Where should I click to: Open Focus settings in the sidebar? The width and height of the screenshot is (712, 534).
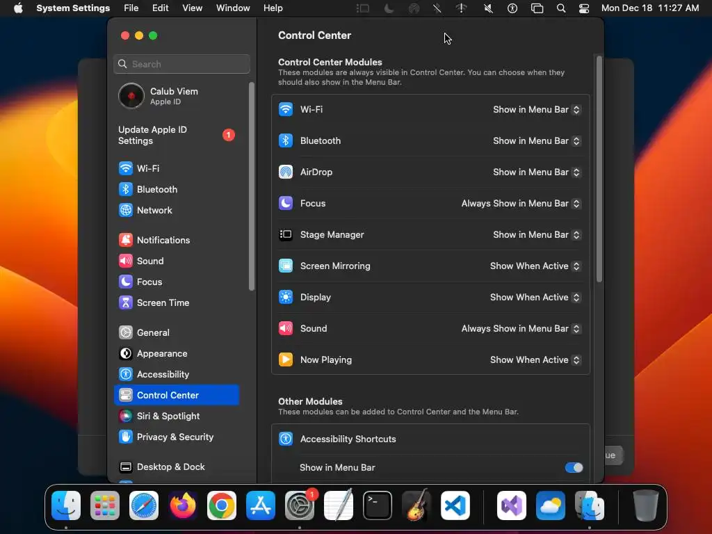176,282
